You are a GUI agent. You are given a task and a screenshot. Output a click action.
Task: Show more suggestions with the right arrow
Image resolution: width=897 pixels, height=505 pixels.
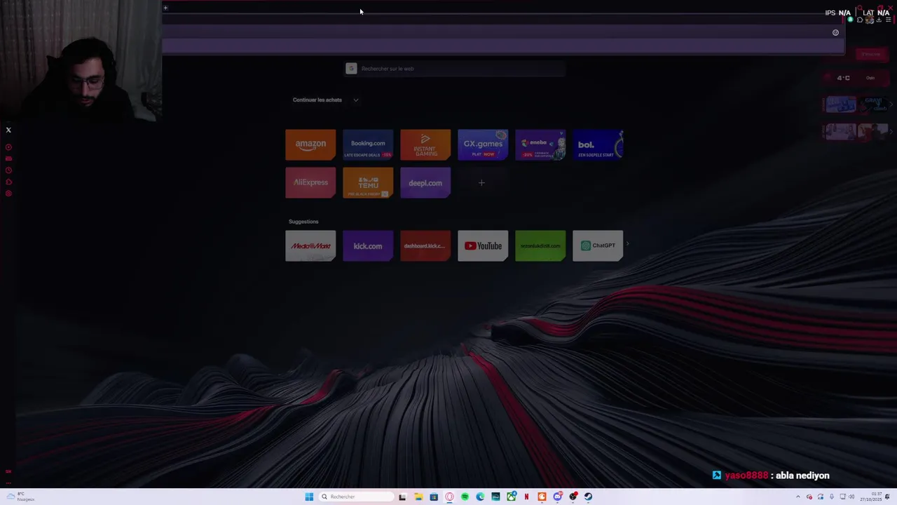[x=627, y=244]
